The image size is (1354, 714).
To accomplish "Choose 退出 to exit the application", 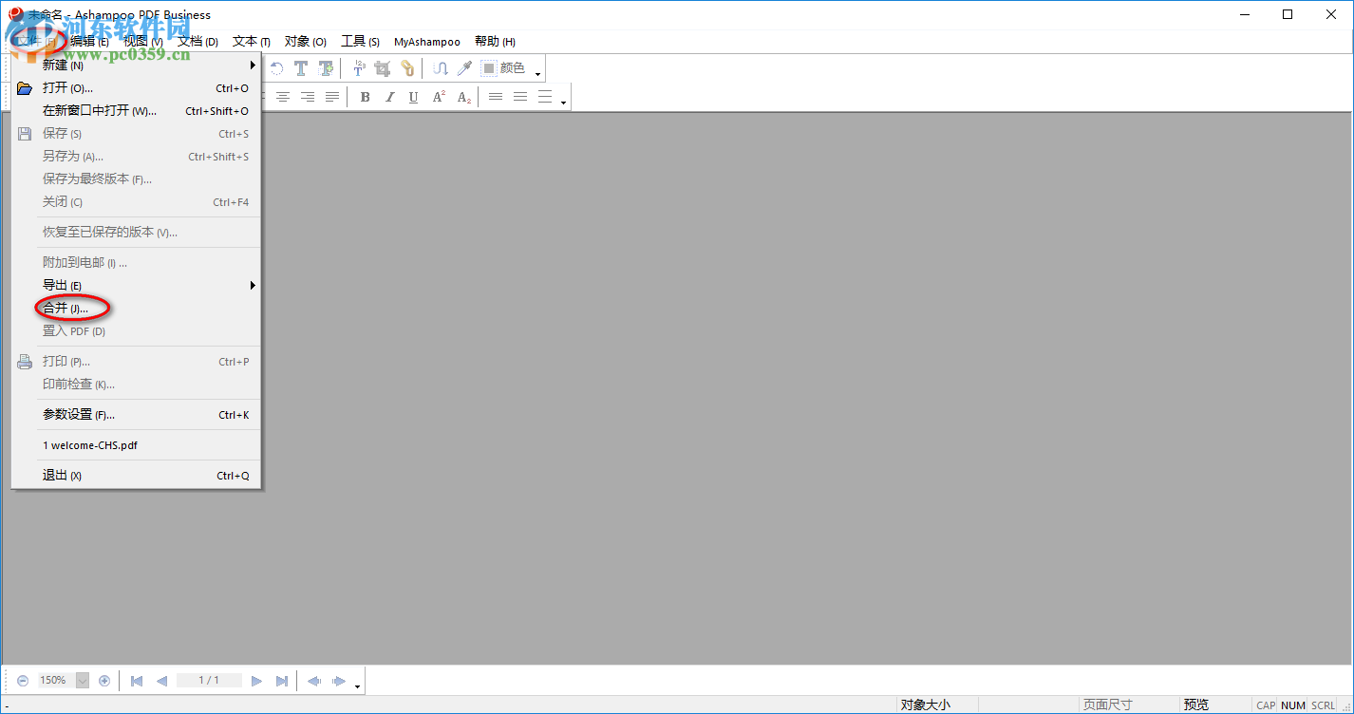I will click(136, 476).
